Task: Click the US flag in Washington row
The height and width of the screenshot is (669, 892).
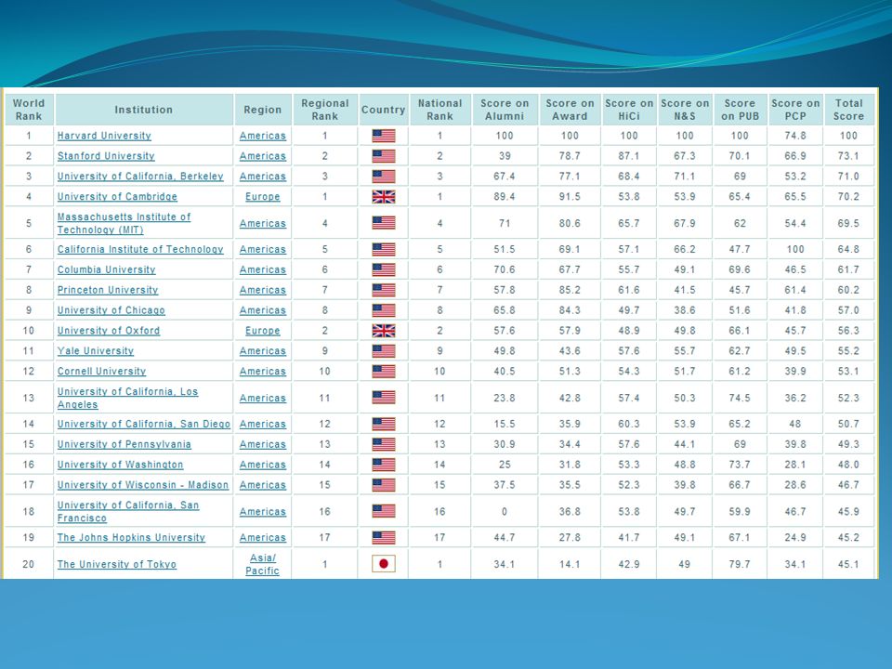Action: point(384,465)
